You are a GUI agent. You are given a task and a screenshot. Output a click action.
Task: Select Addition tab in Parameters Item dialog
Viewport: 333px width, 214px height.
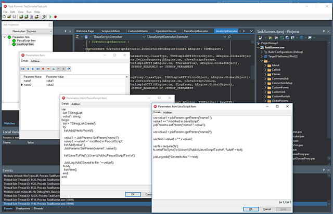pyautogui.click(x=35, y=61)
